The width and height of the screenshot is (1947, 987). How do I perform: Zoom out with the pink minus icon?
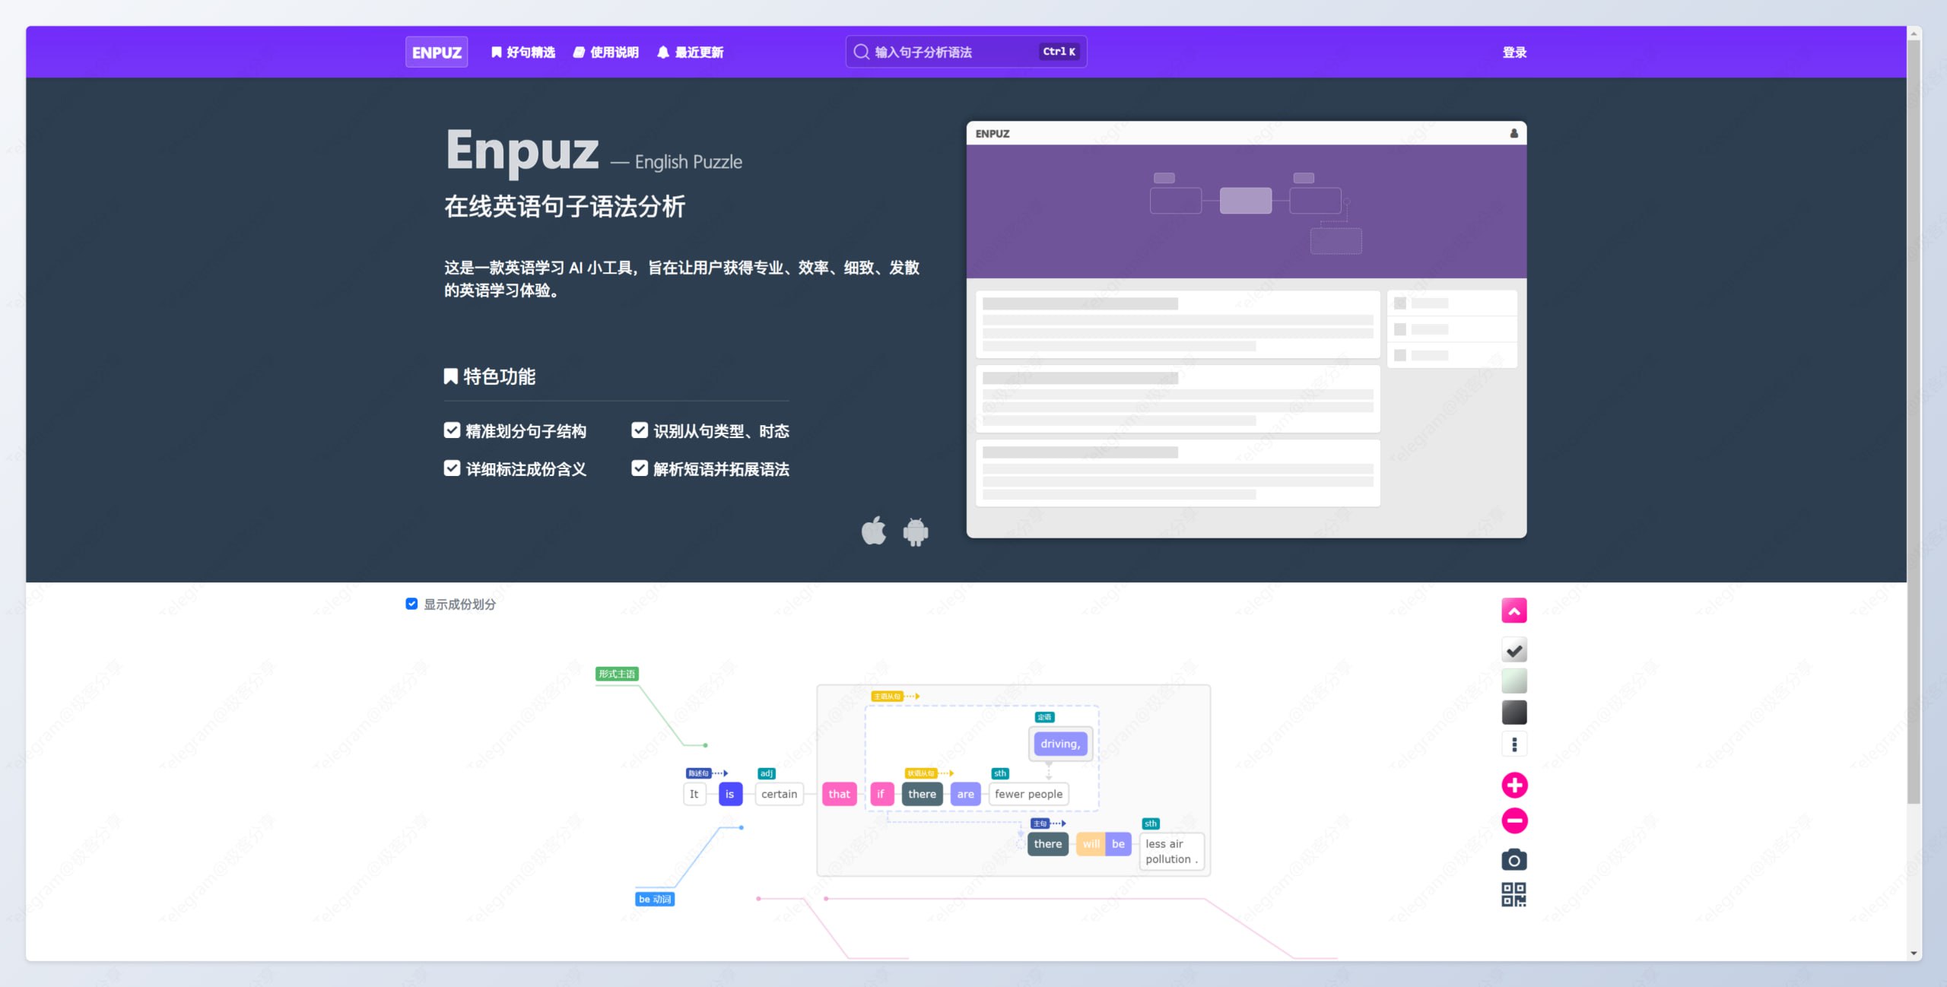click(x=1514, y=821)
